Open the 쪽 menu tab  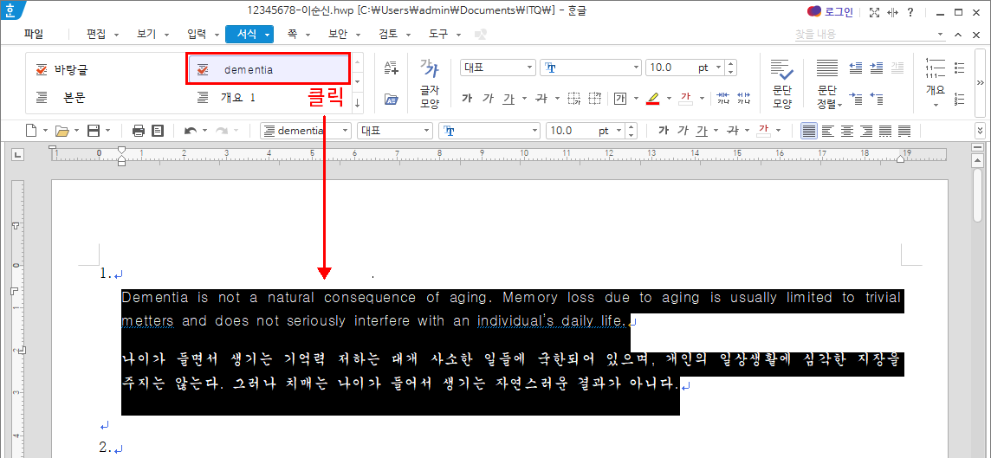[x=293, y=34]
